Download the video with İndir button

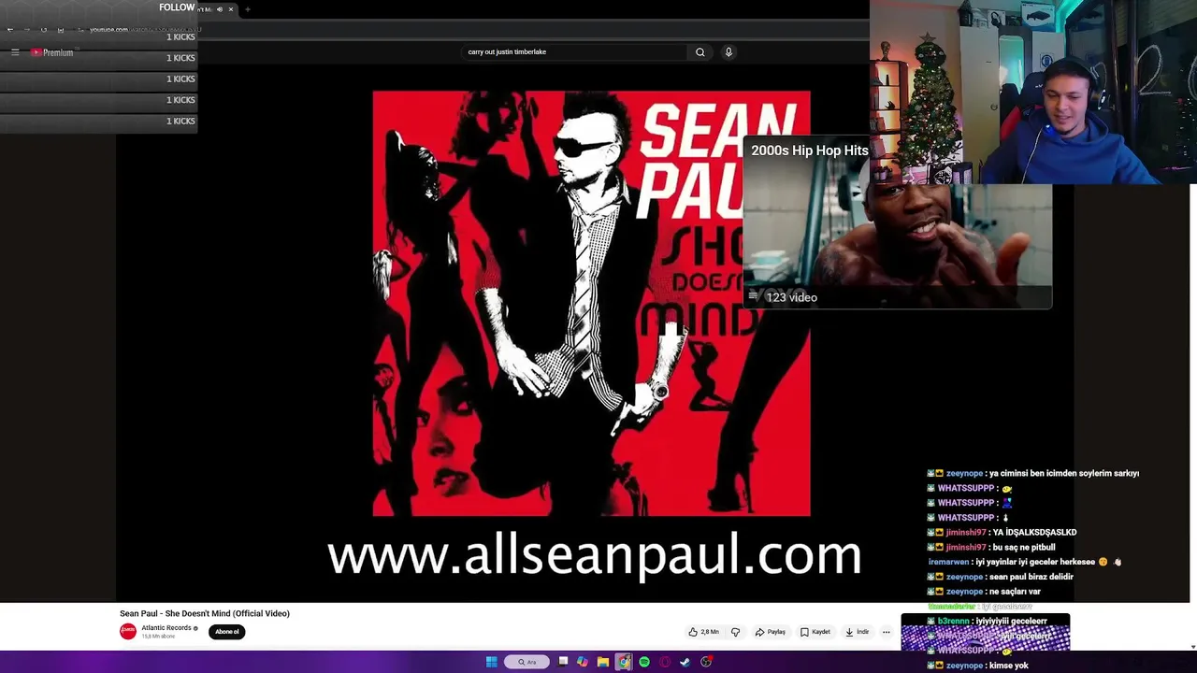[858, 632]
